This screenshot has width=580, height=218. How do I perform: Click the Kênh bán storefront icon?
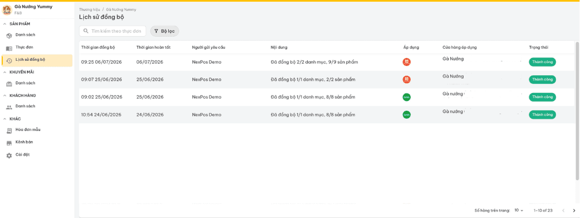click(x=9, y=143)
